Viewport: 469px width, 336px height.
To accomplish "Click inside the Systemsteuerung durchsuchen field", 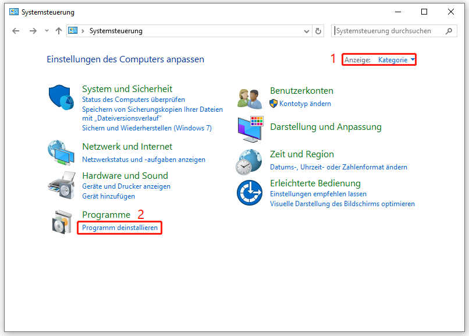I will point(384,30).
